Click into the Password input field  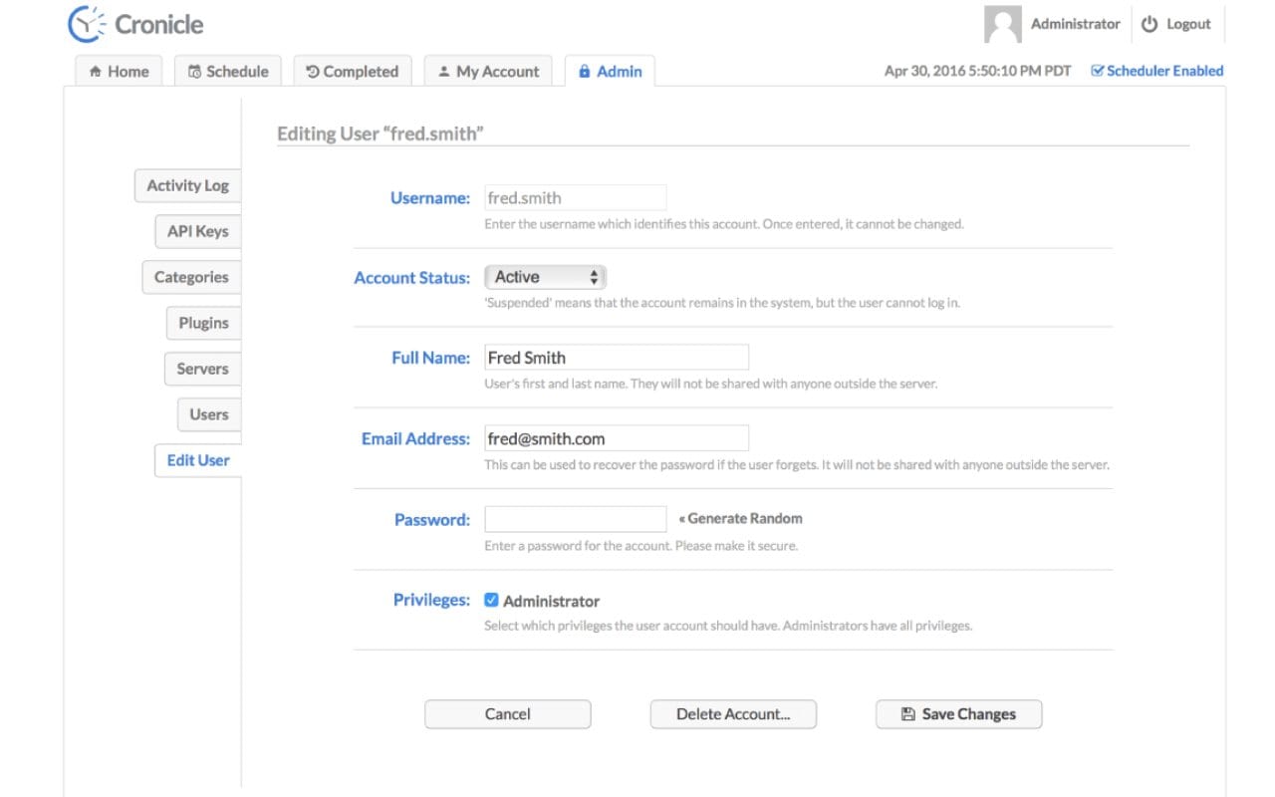[575, 519]
